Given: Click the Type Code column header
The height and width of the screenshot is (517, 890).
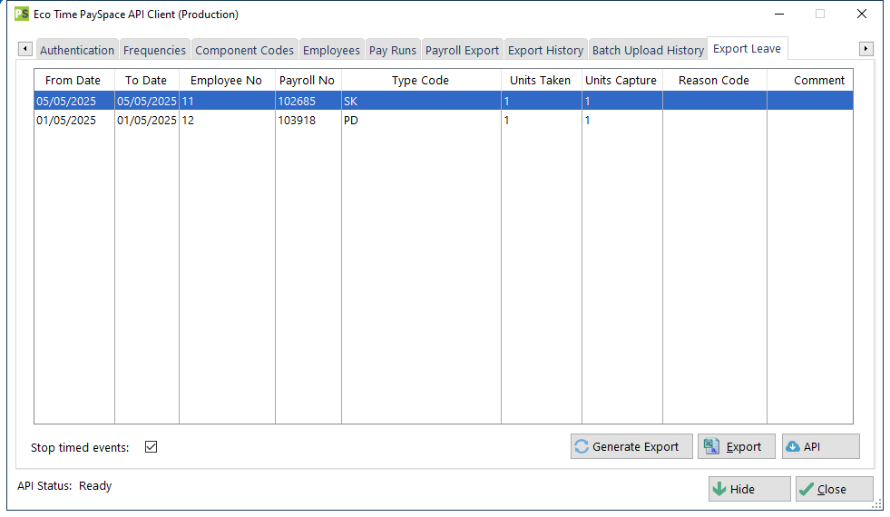Looking at the screenshot, I should pos(420,80).
